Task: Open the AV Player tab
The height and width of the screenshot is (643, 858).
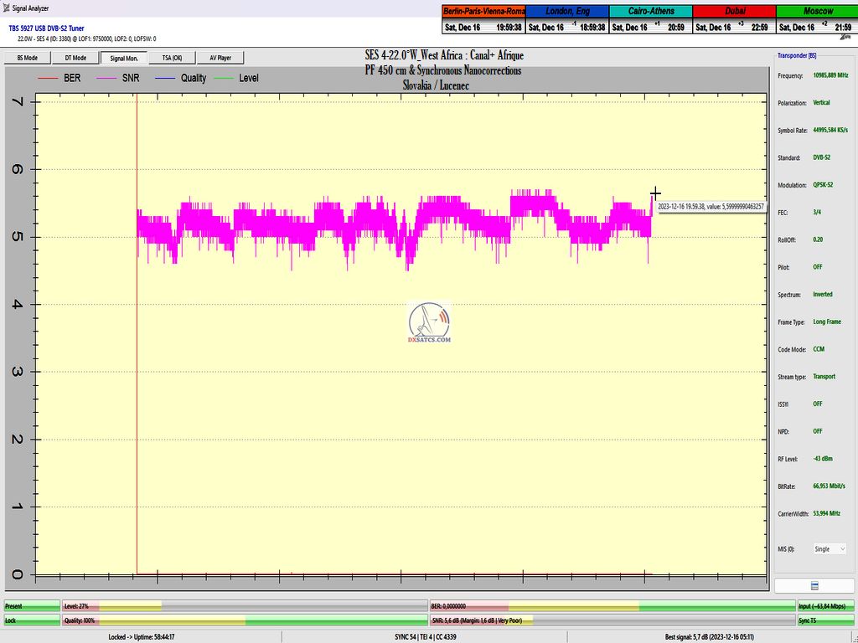Action: tap(220, 58)
